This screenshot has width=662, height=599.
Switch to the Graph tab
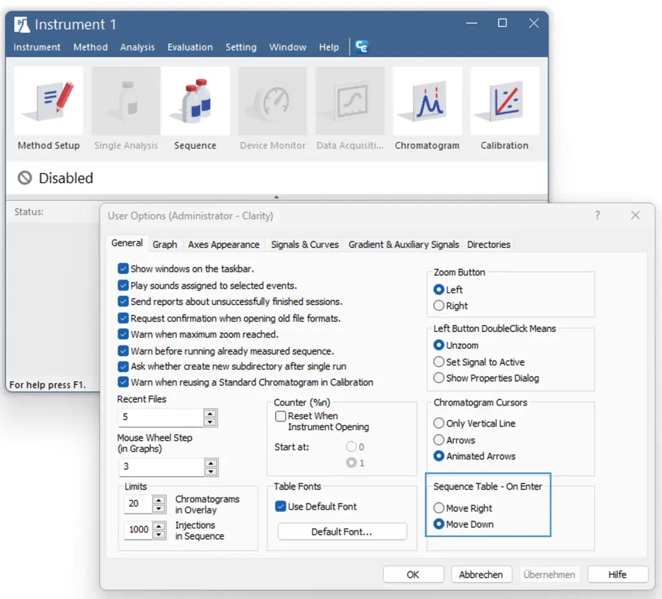(x=165, y=244)
